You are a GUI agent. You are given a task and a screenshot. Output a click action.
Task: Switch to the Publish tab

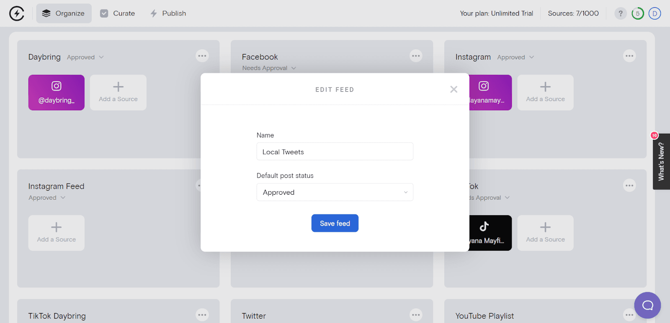(x=168, y=13)
